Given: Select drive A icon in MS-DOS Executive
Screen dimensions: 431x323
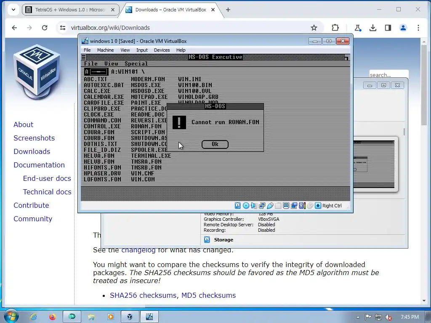Looking at the screenshot, I should [96, 71].
